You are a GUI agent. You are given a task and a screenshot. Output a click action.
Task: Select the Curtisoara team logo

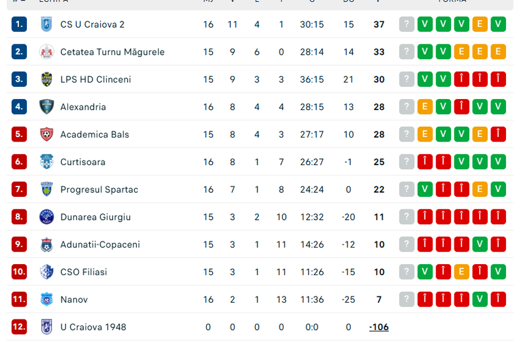47,162
